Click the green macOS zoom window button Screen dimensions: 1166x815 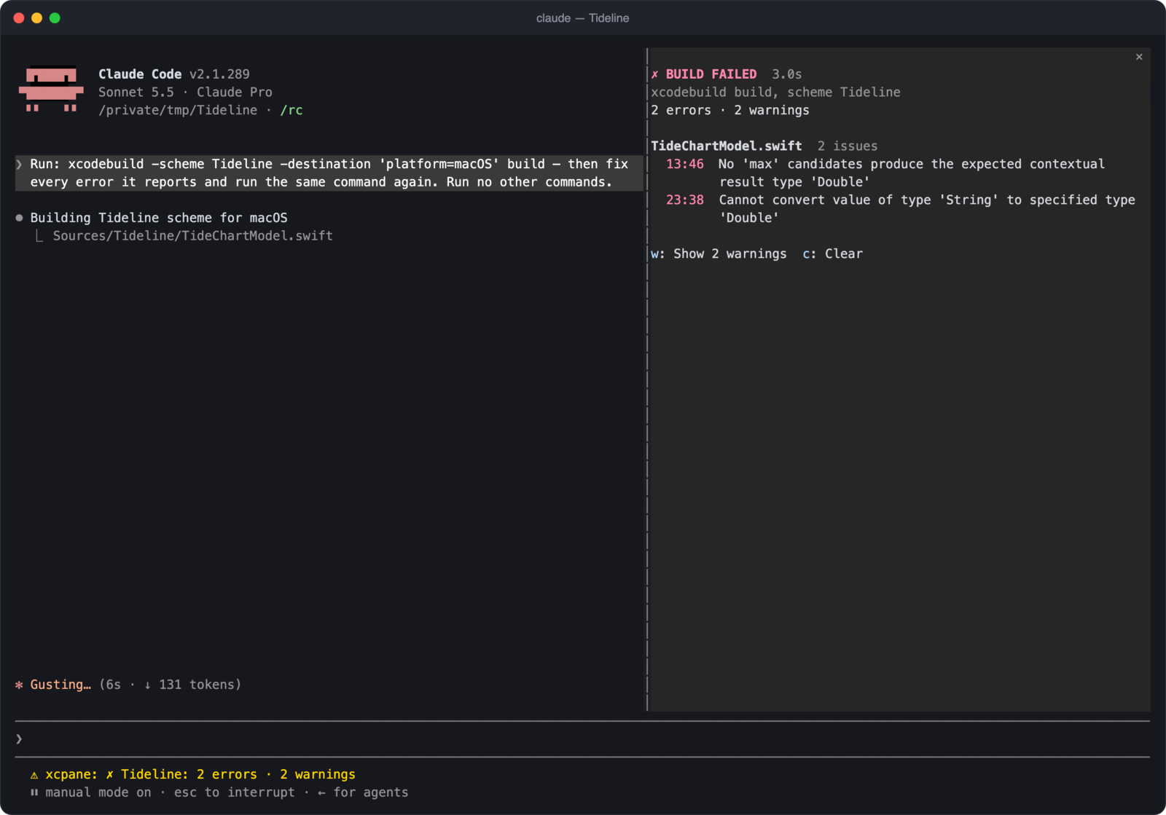click(55, 18)
